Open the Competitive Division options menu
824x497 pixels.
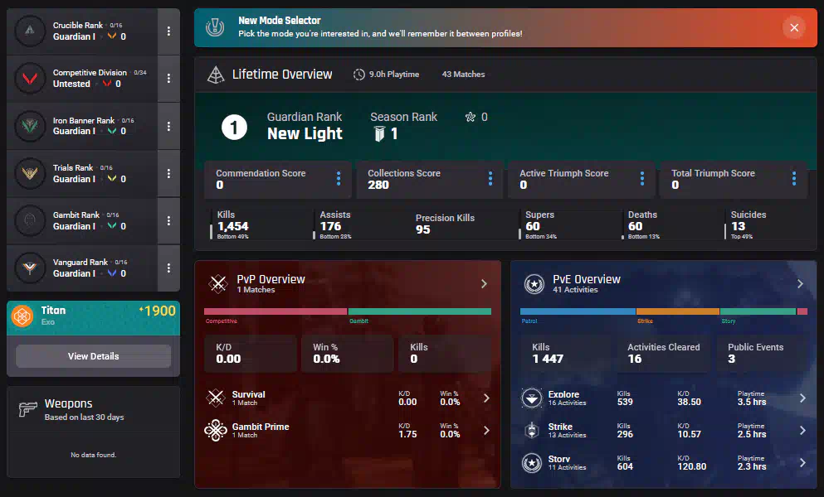[168, 78]
